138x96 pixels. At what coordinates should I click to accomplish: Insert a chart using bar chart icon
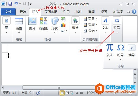[63, 25]
